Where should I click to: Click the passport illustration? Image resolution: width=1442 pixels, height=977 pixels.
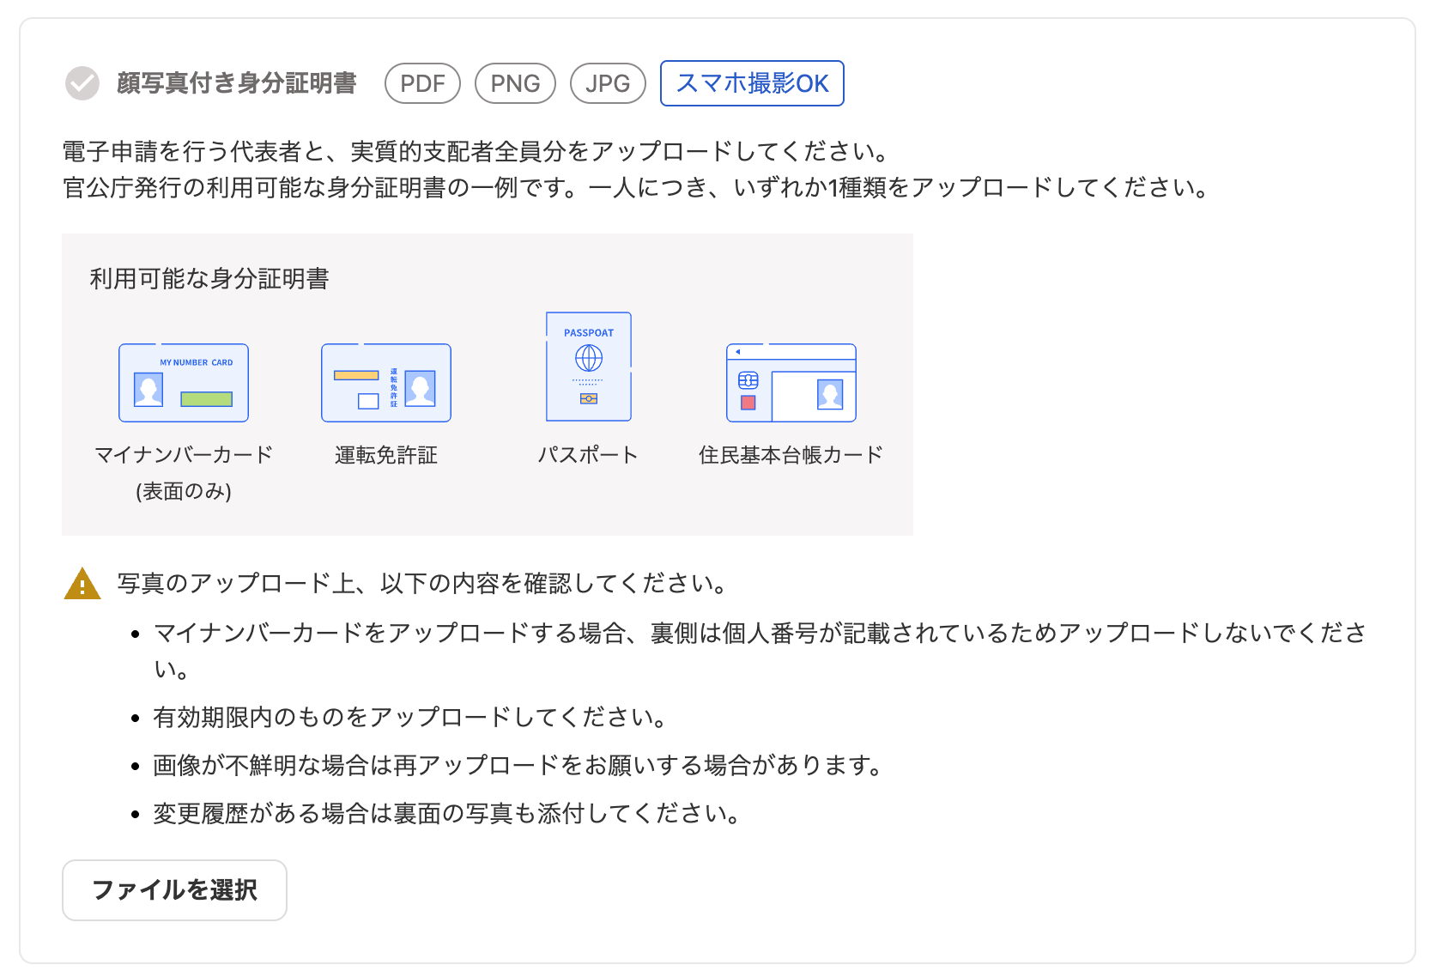click(x=589, y=367)
